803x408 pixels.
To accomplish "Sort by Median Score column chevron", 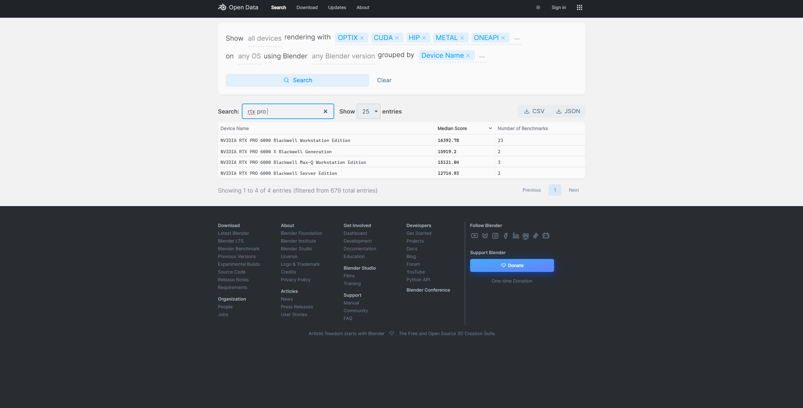I will pos(490,128).
